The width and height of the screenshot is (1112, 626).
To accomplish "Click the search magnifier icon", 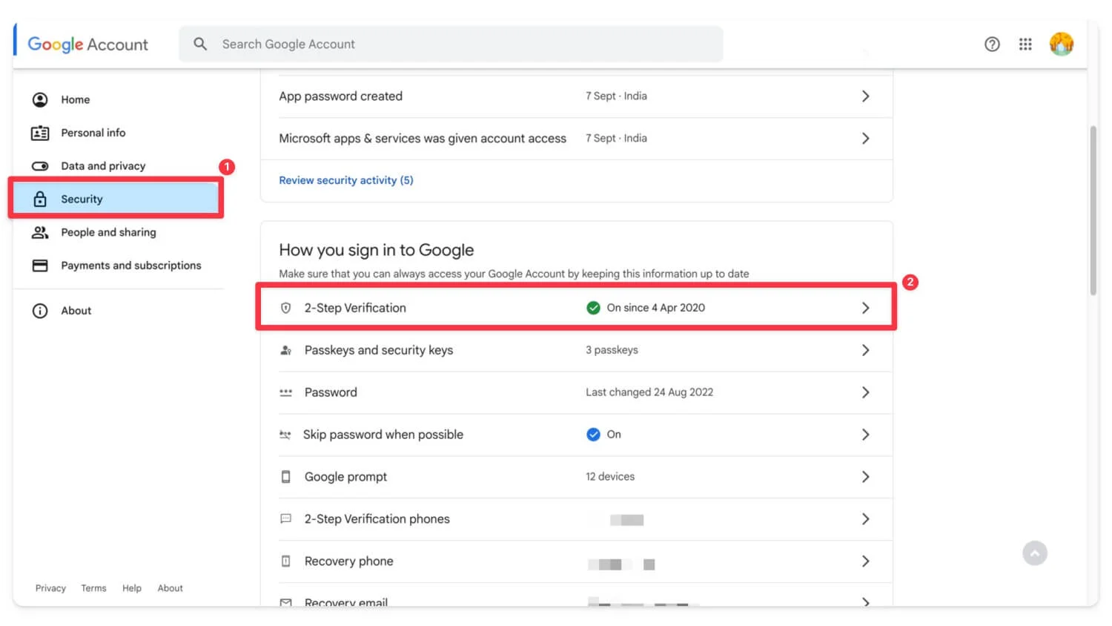I will [200, 45].
